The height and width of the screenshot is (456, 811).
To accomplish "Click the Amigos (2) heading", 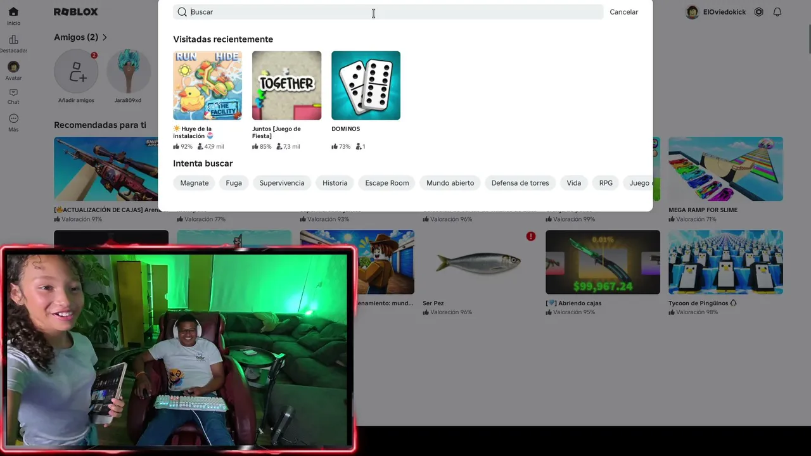I will point(76,37).
